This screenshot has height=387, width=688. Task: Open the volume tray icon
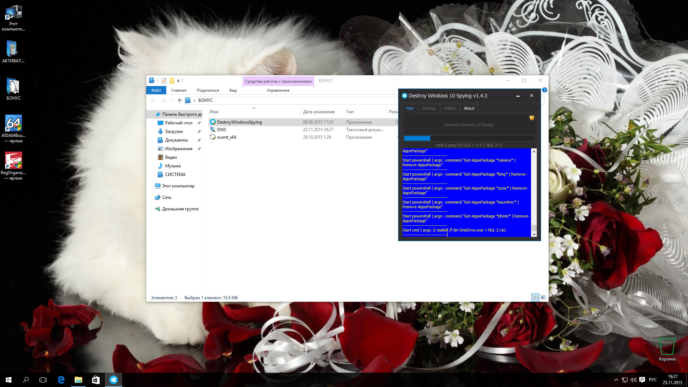tap(634, 380)
